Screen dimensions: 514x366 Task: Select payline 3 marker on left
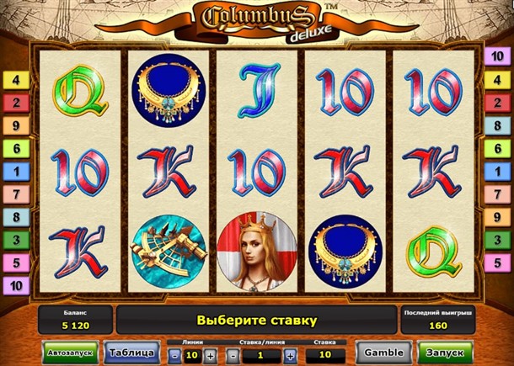click(16, 240)
